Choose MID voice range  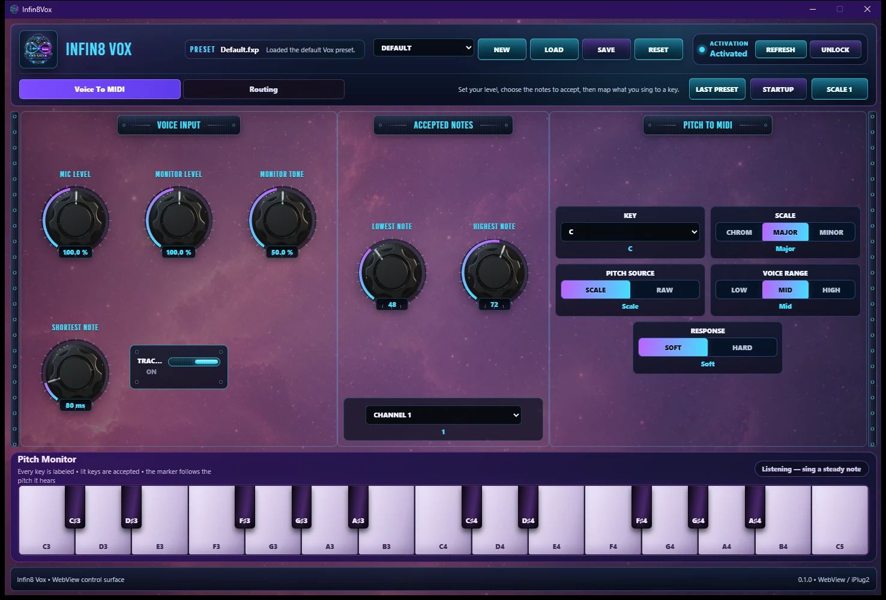pyautogui.click(x=785, y=290)
